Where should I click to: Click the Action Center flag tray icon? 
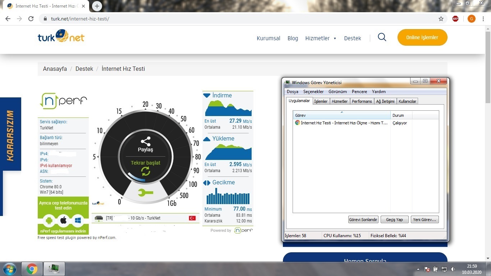427,269
